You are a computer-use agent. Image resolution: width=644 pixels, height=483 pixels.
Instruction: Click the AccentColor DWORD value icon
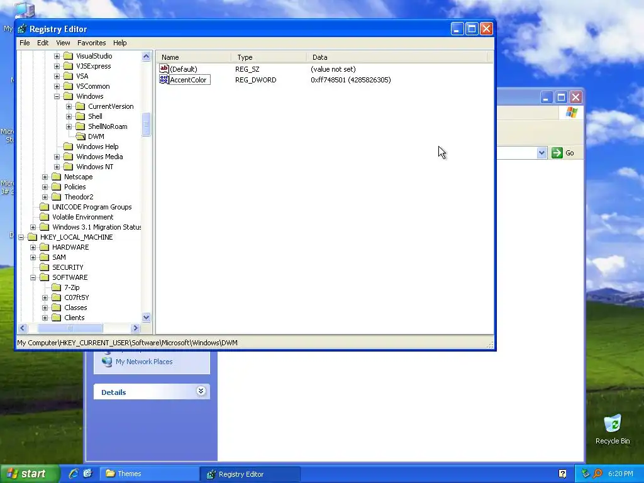click(164, 80)
